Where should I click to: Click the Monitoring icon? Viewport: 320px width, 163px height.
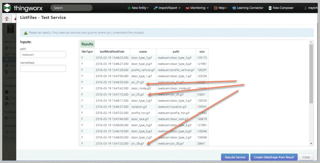[x=187, y=8]
